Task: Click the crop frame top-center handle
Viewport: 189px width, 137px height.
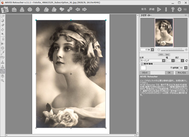Action: click(x=71, y=20)
